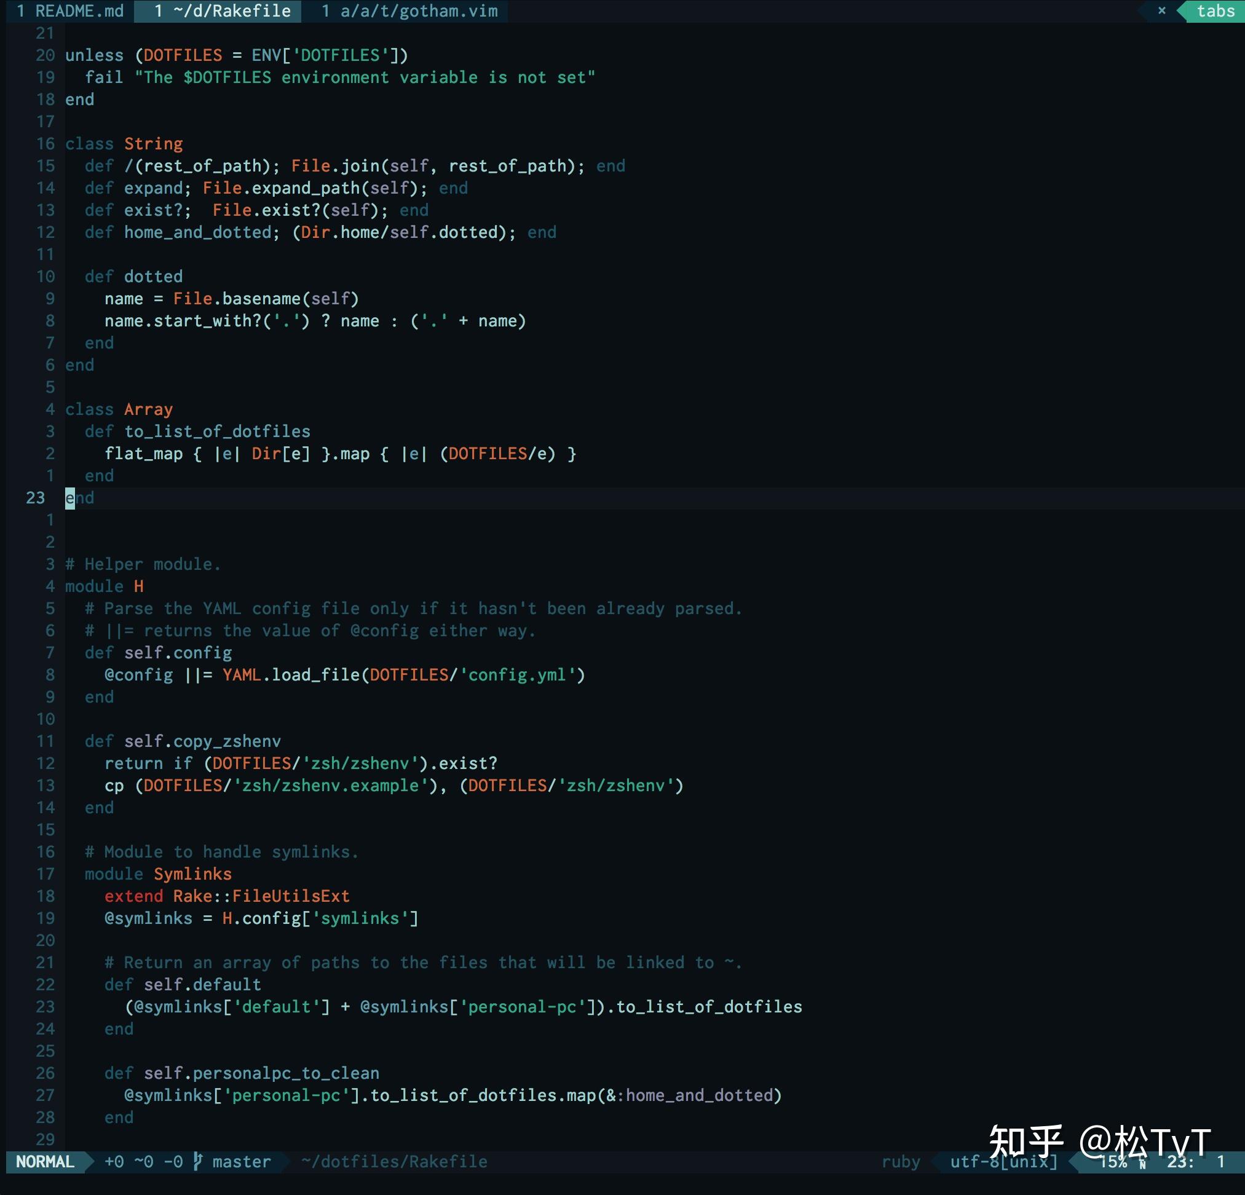This screenshot has height=1195, width=1245.
Task: Click the ~/dotfiles/Rakefile path in statusline
Action: [394, 1162]
